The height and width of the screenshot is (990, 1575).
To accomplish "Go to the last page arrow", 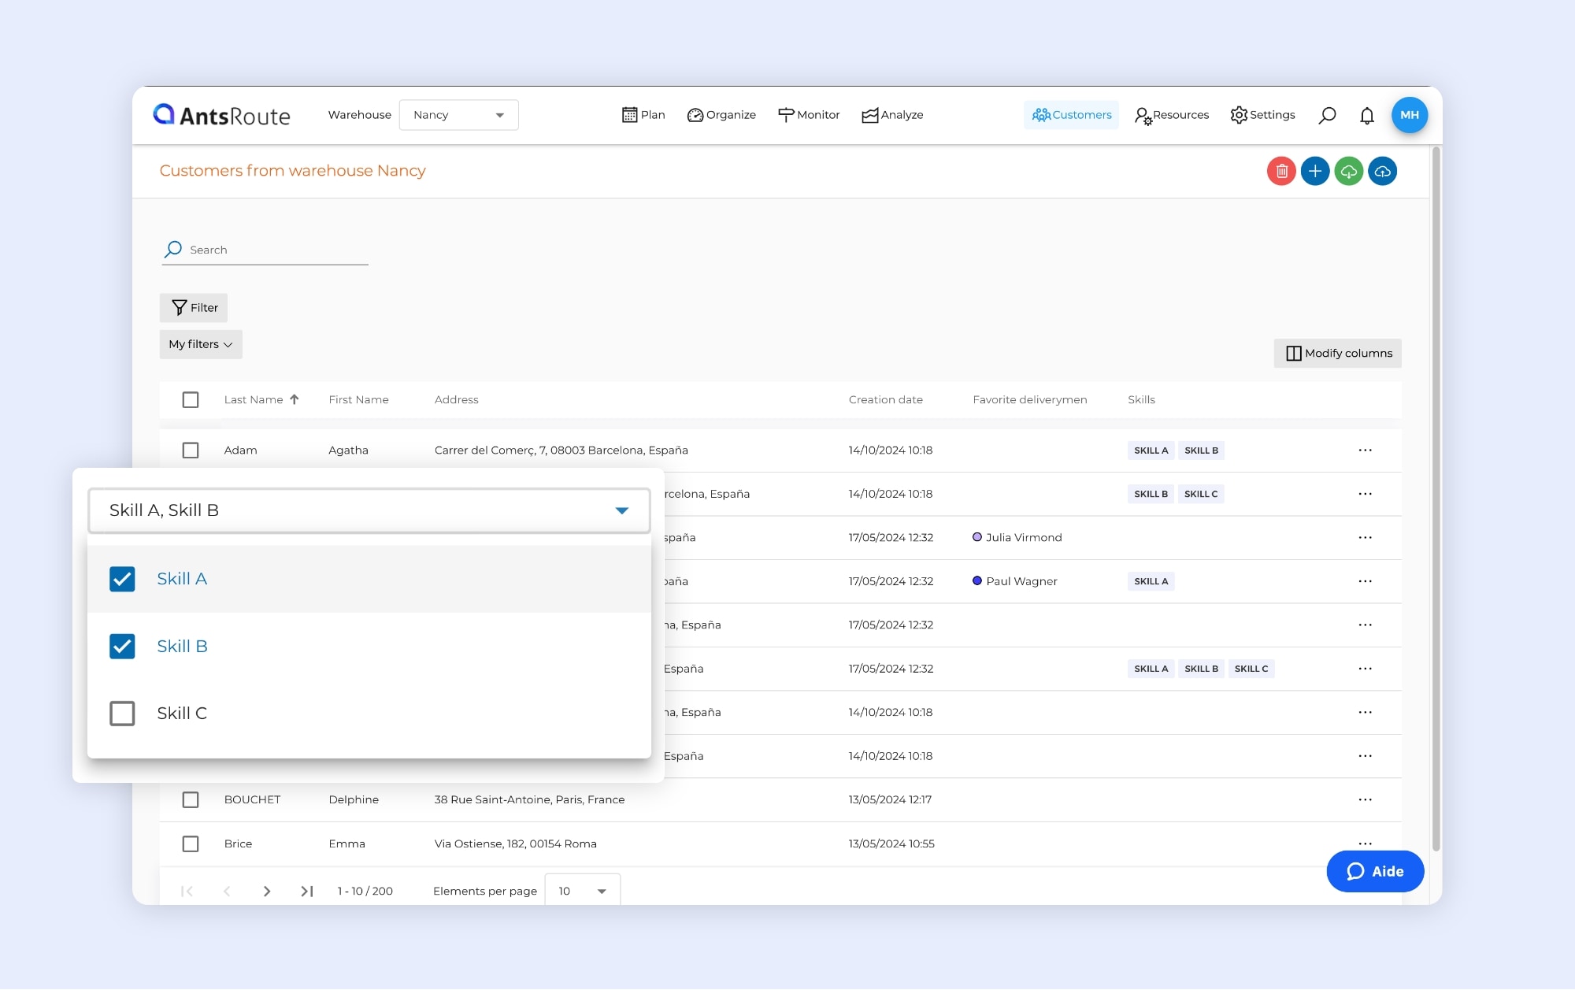I will point(307,891).
